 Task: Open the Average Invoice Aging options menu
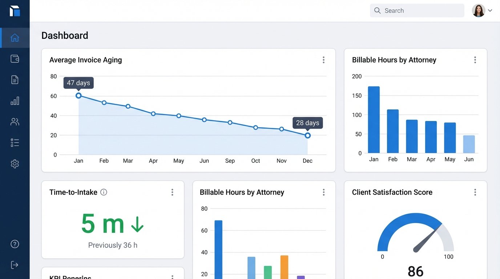(323, 60)
